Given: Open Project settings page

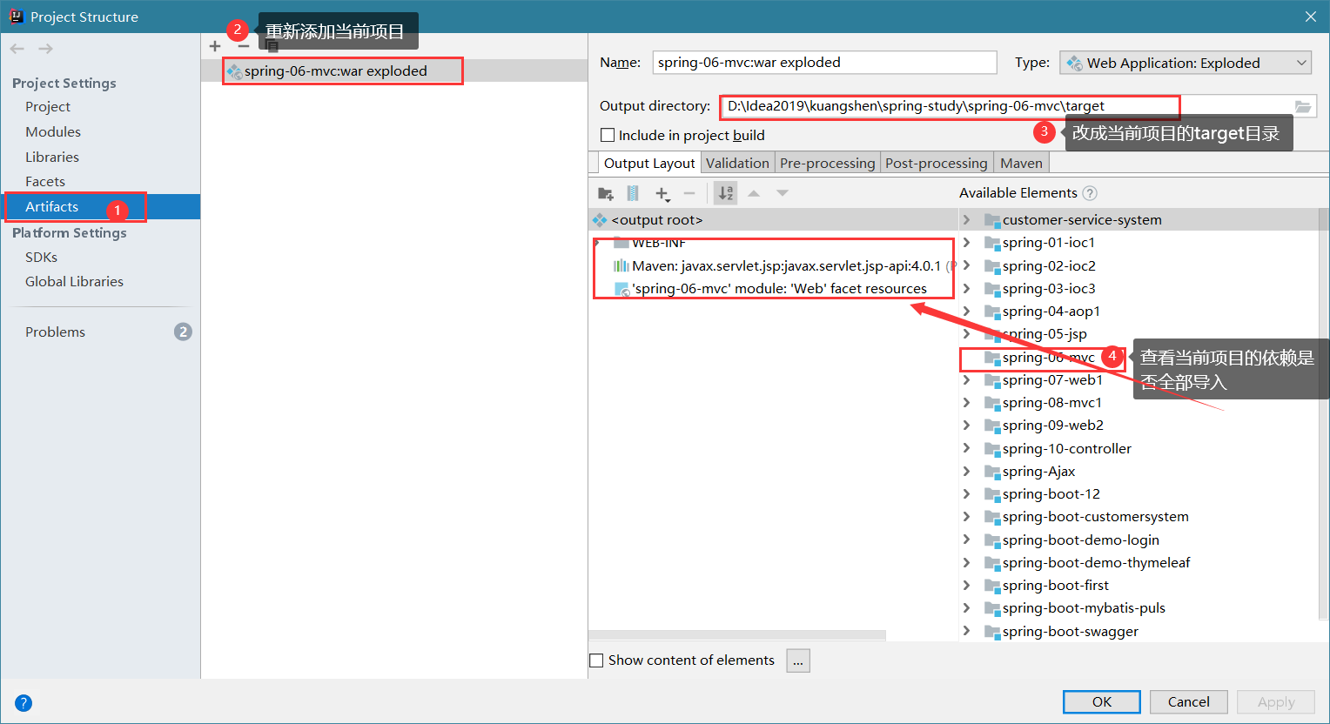Looking at the screenshot, I should [48, 106].
